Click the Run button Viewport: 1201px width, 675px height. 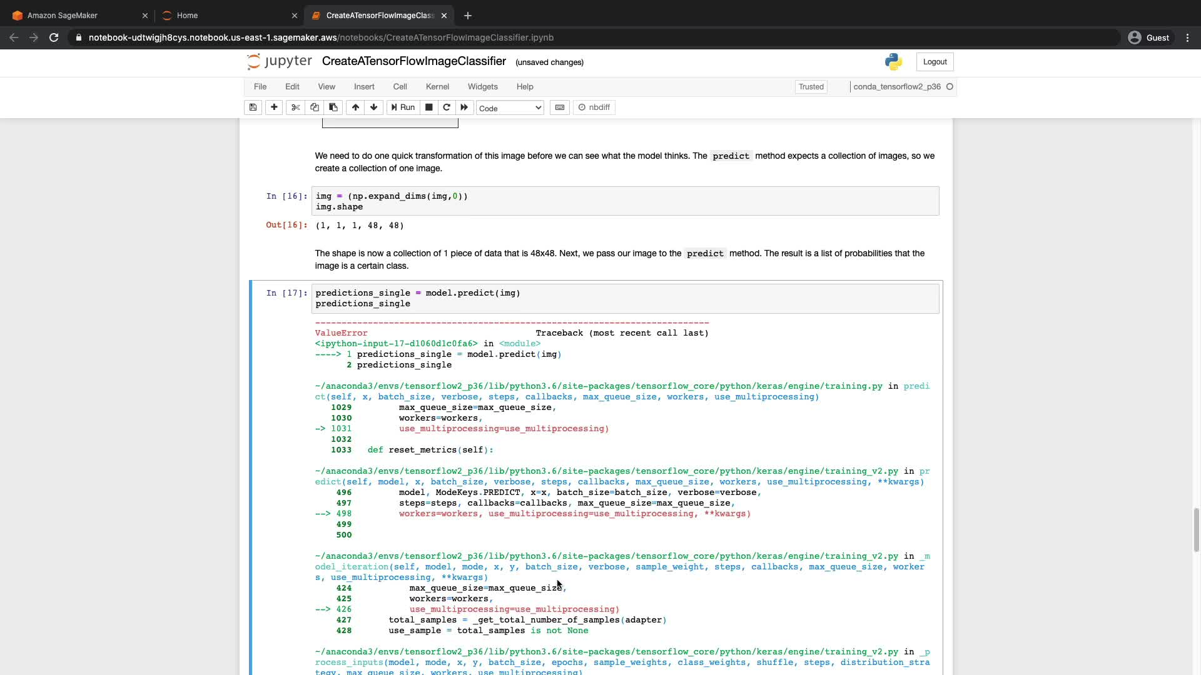pyautogui.click(x=403, y=107)
